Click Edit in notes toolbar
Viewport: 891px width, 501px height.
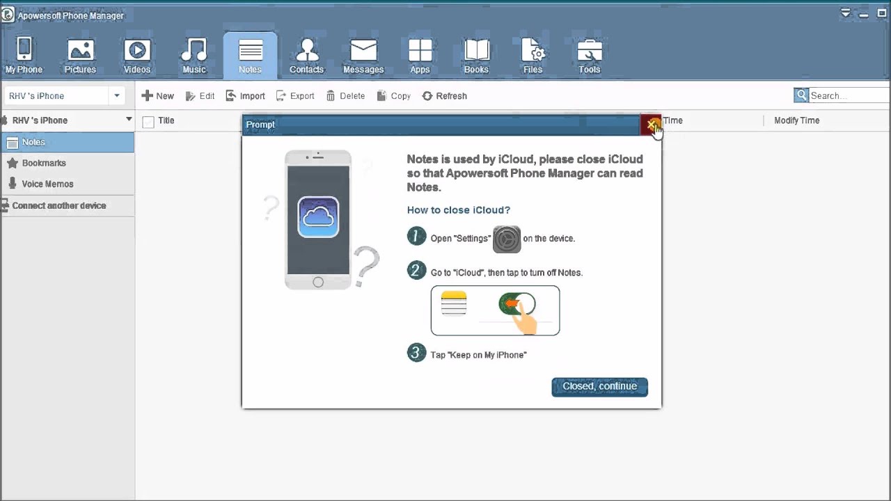[x=200, y=96]
